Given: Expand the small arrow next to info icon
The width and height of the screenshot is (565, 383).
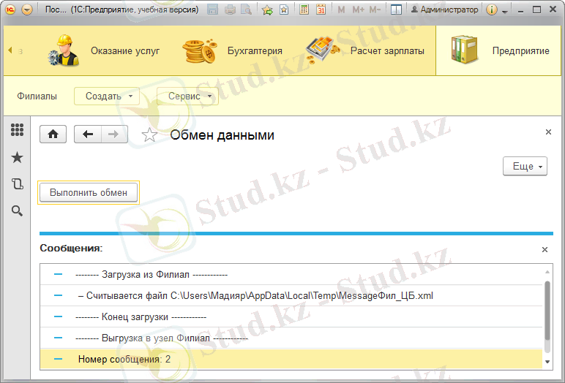Looking at the screenshot, I should (504, 12).
